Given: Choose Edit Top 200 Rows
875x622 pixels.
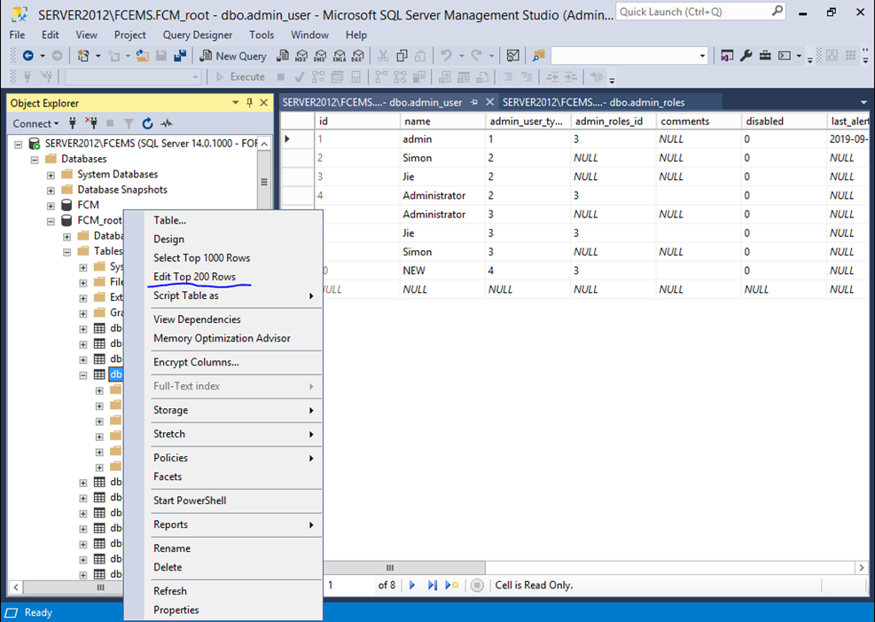Looking at the screenshot, I should tap(194, 277).
